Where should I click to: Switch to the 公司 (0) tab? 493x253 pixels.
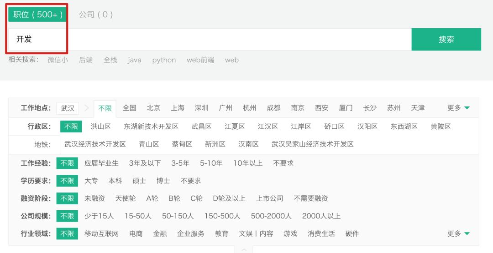coord(96,15)
